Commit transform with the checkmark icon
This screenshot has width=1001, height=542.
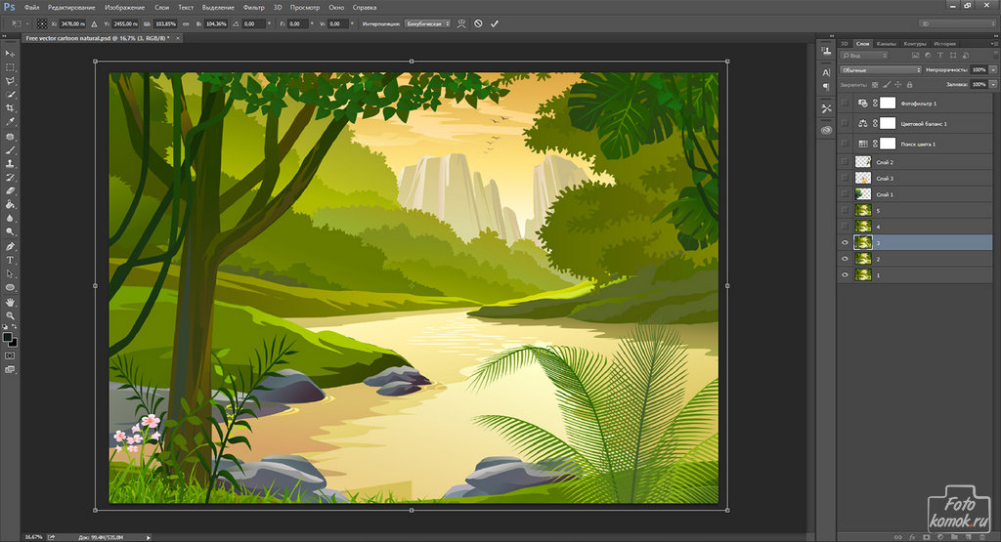[495, 22]
